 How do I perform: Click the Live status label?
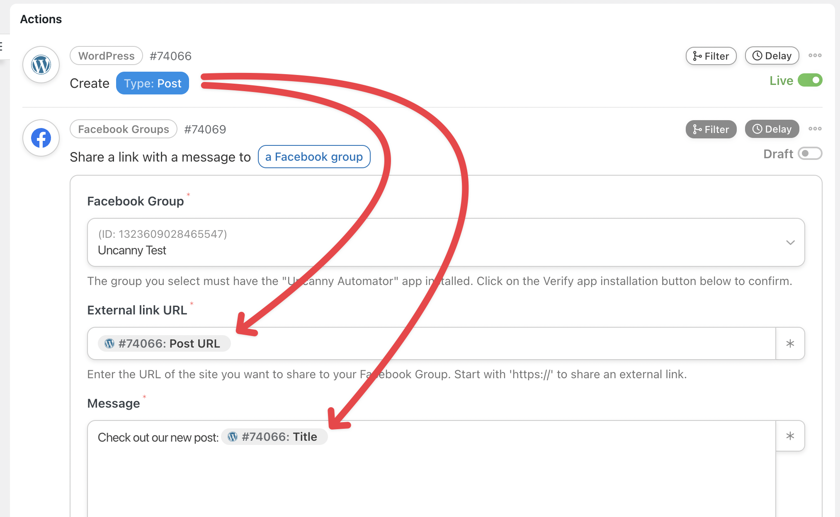[x=781, y=80]
